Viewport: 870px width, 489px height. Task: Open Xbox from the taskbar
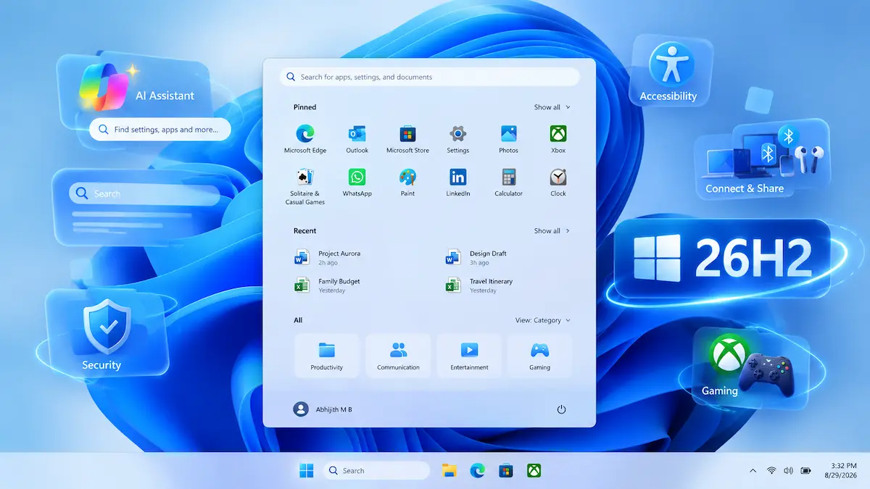click(x=534, y=471)
